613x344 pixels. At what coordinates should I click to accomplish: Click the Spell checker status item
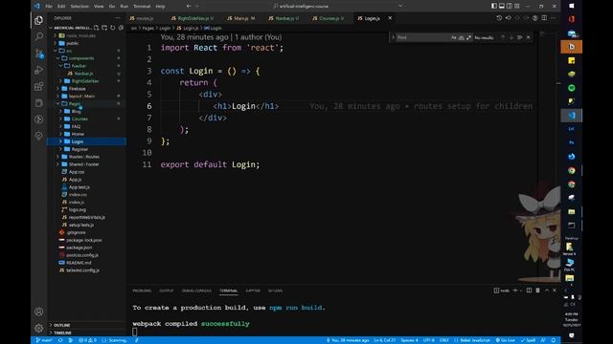pos(528,340)
